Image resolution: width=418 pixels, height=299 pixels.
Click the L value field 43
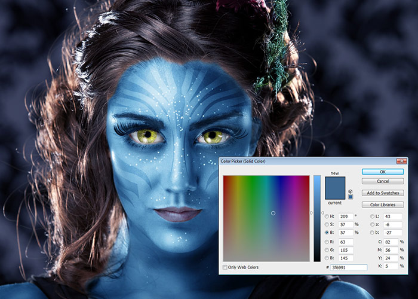(392, 216)
